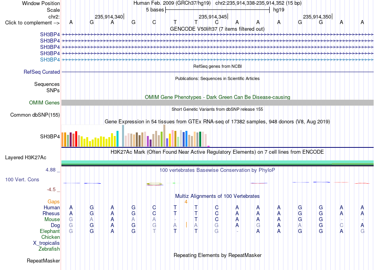Open 100 vertebrates Basewise Conservation title
374x270 pixels.
point(217,170)
